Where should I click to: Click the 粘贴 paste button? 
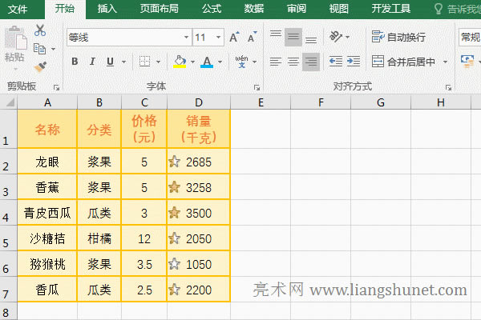14,45
